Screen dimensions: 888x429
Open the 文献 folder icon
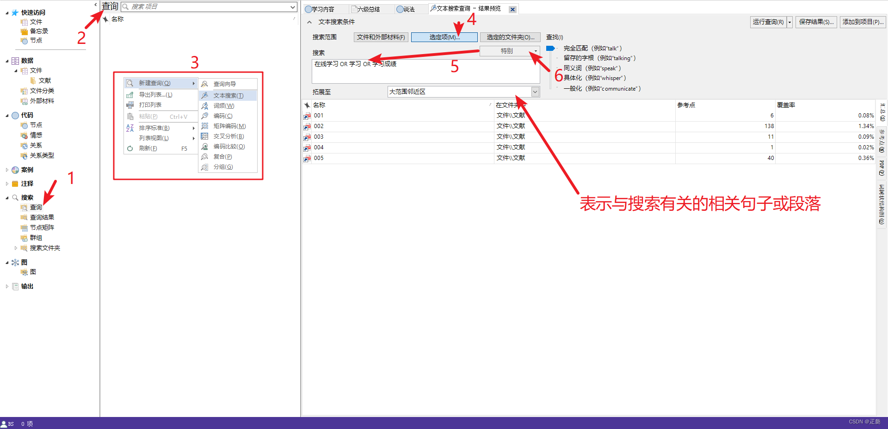point(33,80)
